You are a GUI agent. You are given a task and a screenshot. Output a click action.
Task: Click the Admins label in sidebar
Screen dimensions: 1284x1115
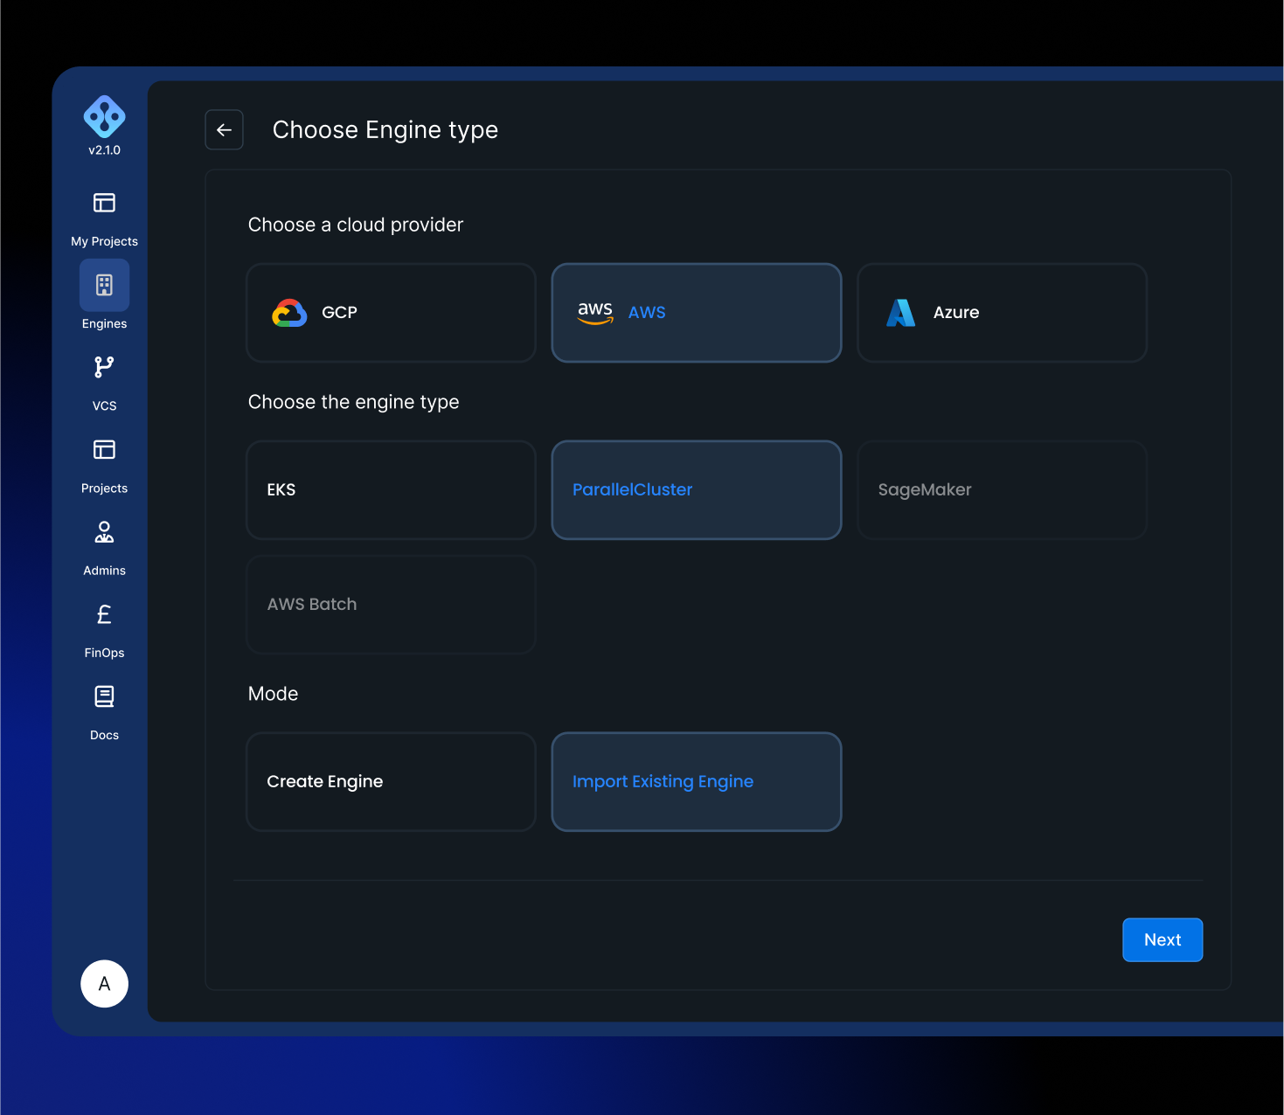click(104, 571)
